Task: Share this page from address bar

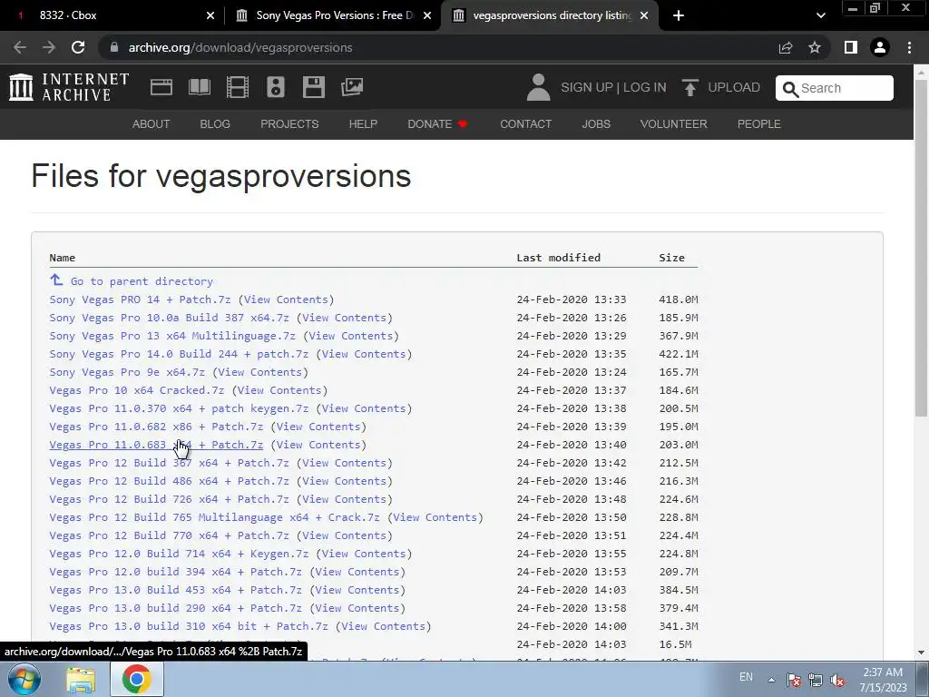Action: pos(786,47)
